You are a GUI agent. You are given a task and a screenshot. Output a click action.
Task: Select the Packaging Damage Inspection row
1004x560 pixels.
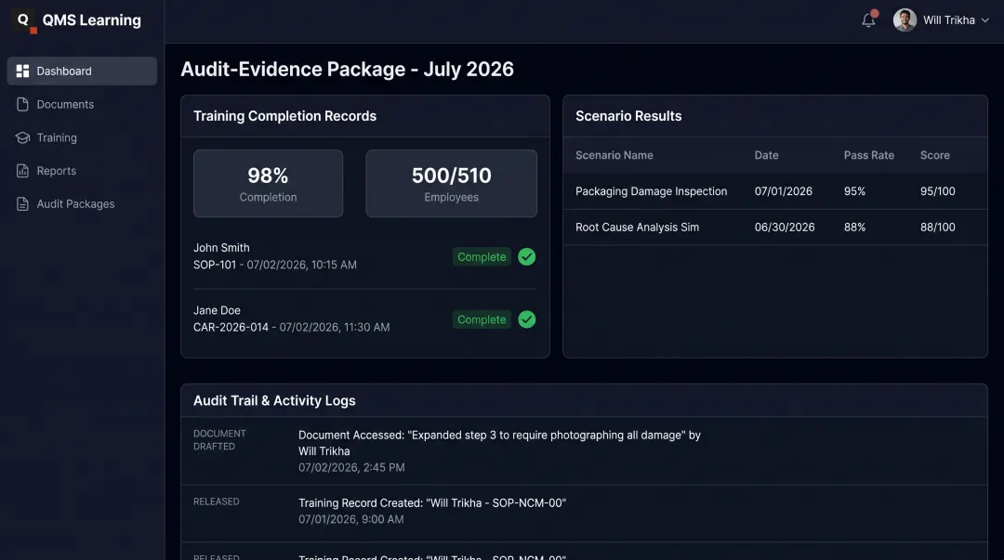point(774,191)
